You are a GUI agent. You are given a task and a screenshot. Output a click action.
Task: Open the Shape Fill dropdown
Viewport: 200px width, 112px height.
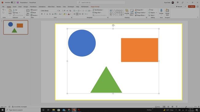pos(139,10)
